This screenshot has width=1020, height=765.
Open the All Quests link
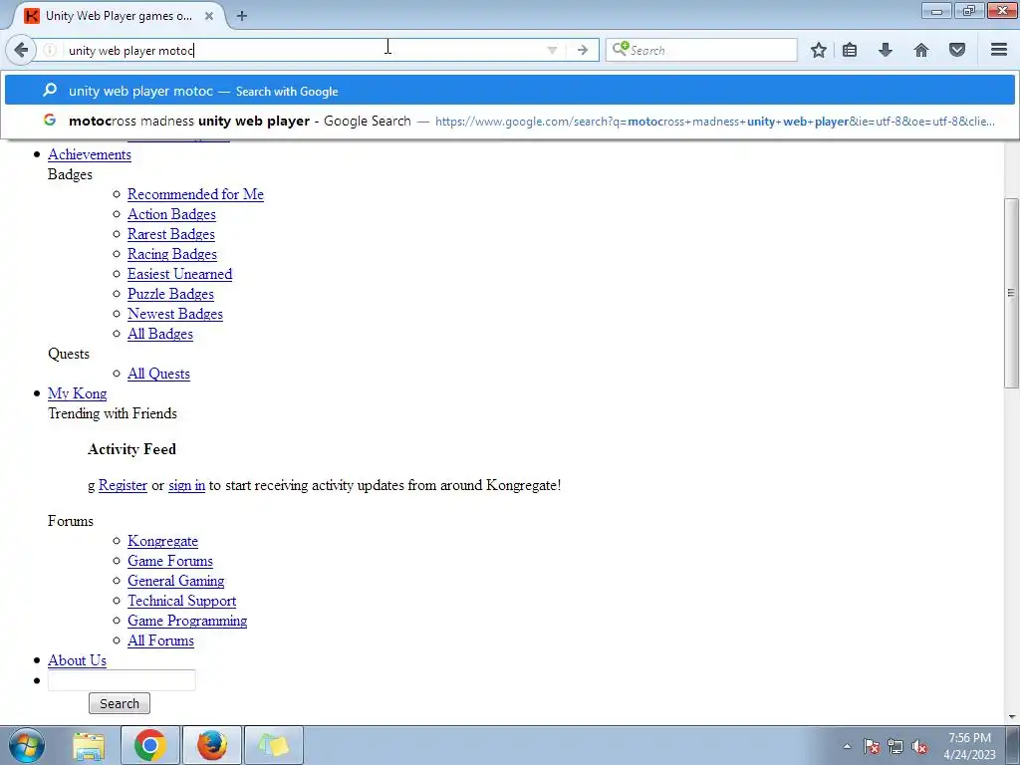[x=158, y=374]
